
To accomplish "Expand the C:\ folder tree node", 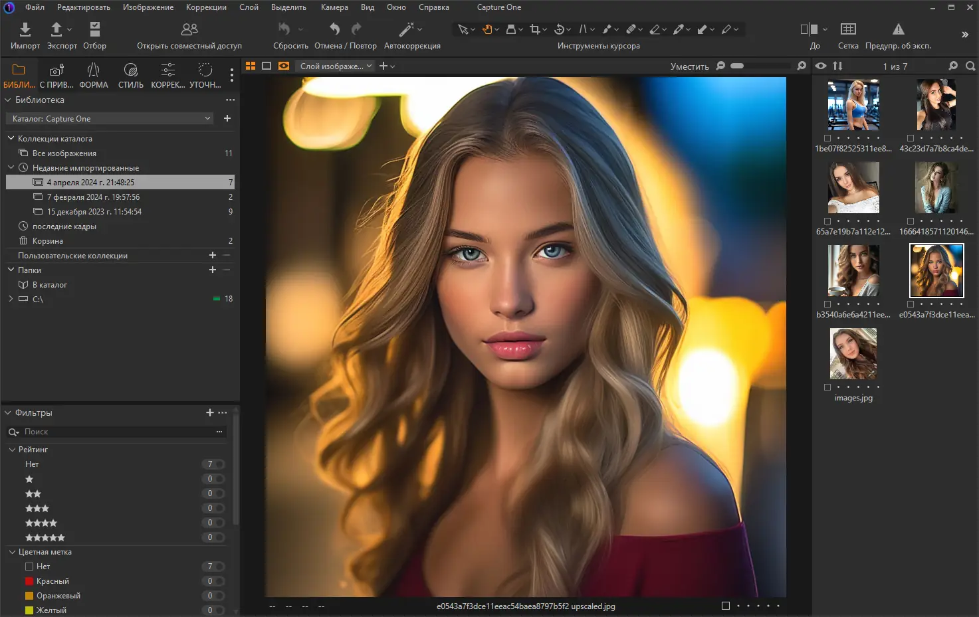I will 11,299.
